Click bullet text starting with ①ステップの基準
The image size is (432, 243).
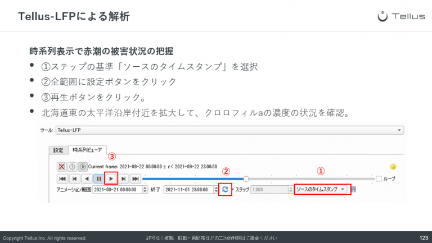[150, 67]
